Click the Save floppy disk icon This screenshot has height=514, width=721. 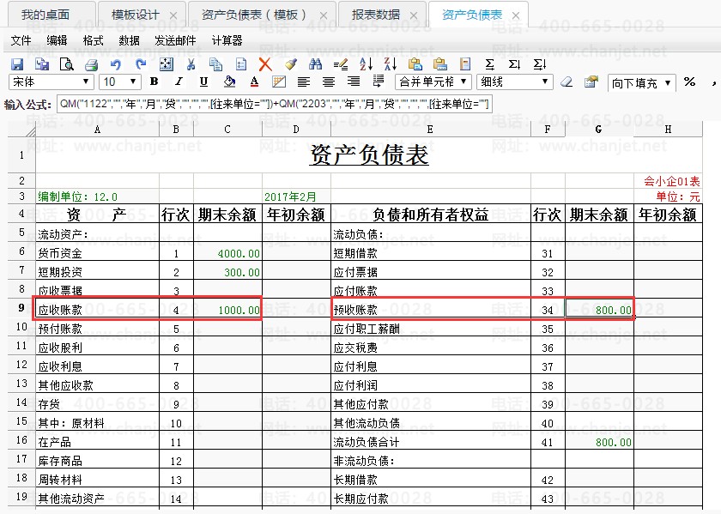click(16, 64)
